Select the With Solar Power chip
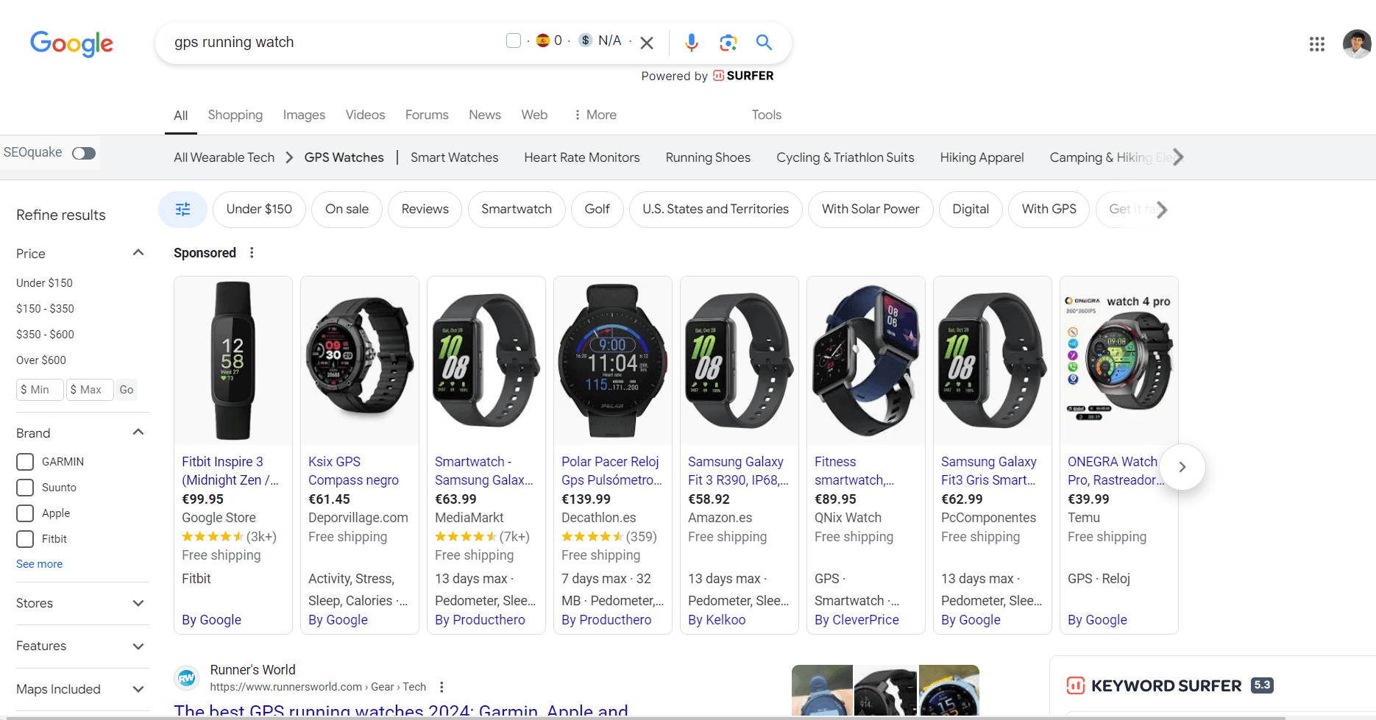The image size is (1376, 720). click(870, 210)
